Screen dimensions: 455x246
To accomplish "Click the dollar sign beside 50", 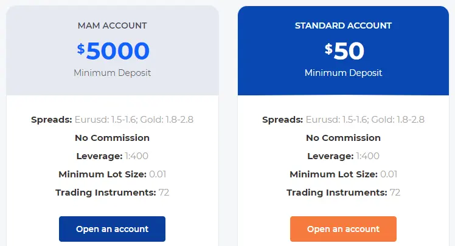I will 328,49.
